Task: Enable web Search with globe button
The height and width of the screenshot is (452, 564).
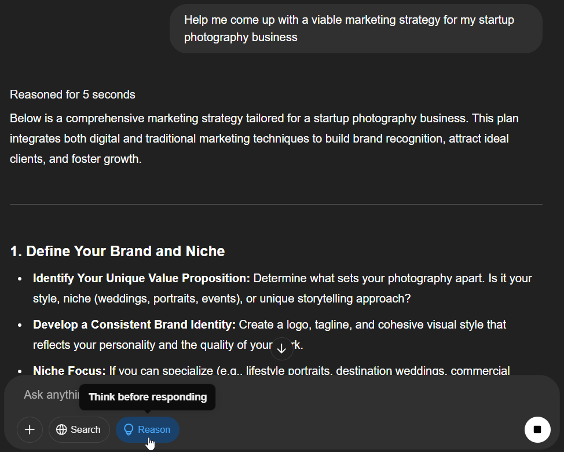Action: coord(79,429)
